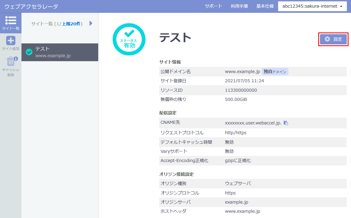Select the テスト www.example.jp site entry
This screenshot has height=218, width=351.
click(x=60, y=52)
